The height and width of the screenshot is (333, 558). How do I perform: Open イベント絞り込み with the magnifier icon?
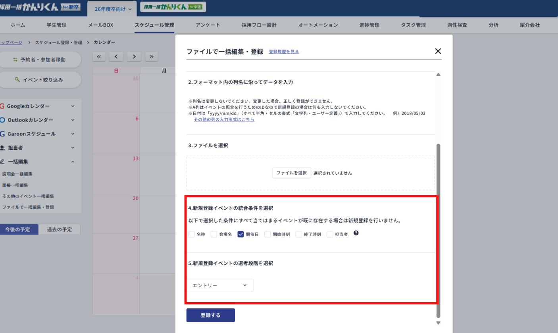click(18, 80)
